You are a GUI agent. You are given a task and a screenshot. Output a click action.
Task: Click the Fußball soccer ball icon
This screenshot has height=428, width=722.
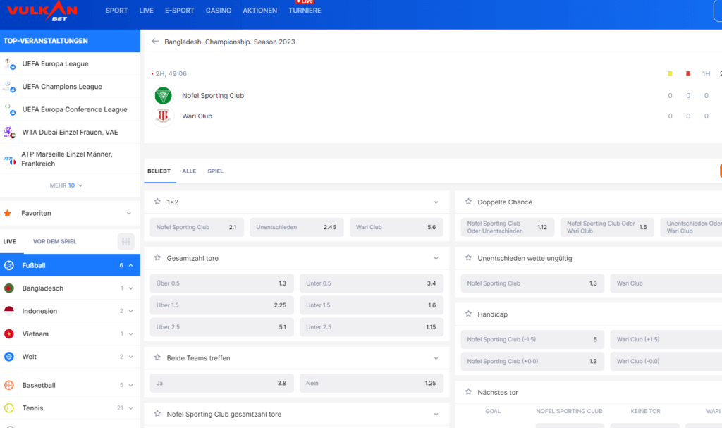pos(9,265)
